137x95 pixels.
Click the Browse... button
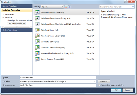(x=104, y=81)
